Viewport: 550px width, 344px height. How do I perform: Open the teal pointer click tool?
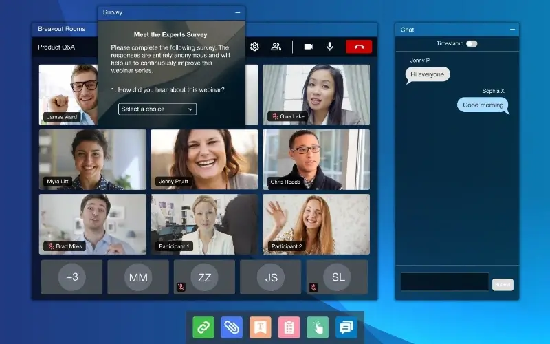[318, 327]
